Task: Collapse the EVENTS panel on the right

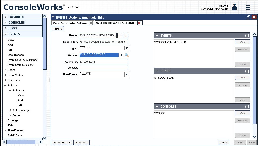Action: click(x=157, y=36)
